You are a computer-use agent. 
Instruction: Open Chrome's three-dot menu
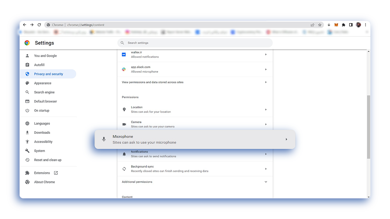click(365, 25)
